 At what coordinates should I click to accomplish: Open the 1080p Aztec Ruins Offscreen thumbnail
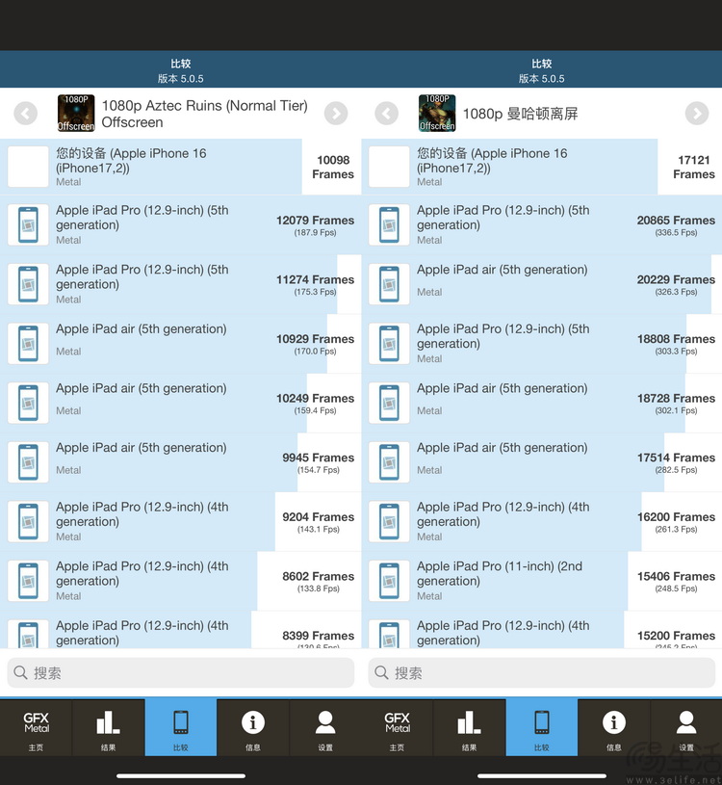coord(76,113)
